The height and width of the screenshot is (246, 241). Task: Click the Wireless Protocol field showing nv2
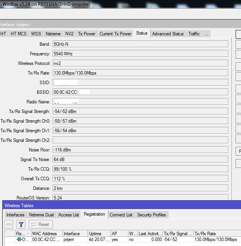[140, 63]
